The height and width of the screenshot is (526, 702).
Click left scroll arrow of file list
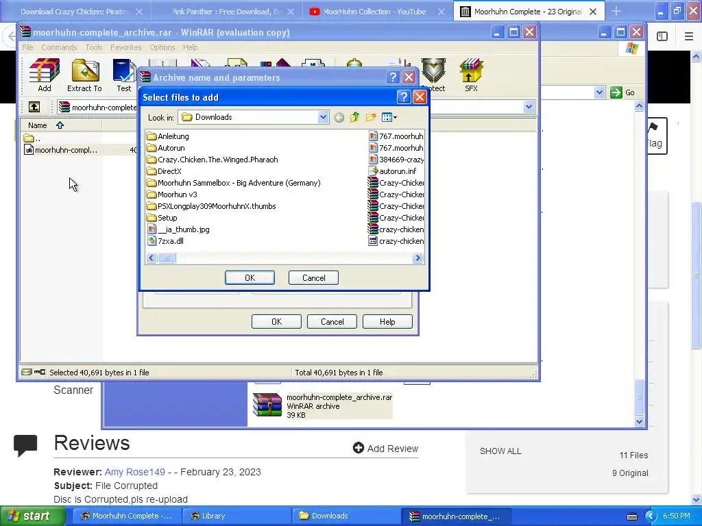point(152,258)
